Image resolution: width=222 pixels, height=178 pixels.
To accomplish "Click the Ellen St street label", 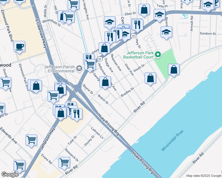I will pos(130,14).
